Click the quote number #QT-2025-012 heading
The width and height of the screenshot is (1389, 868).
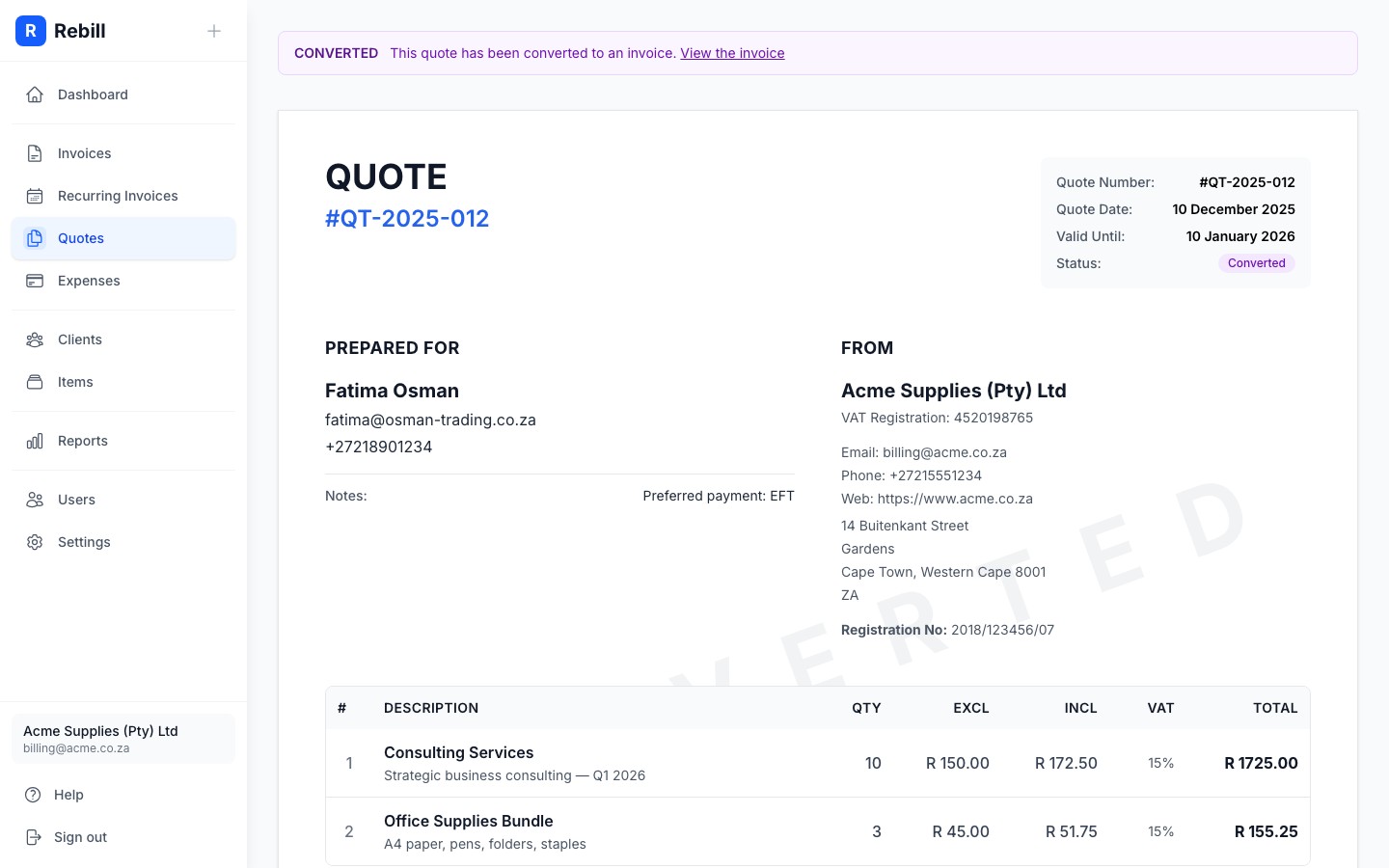[407, 219]
